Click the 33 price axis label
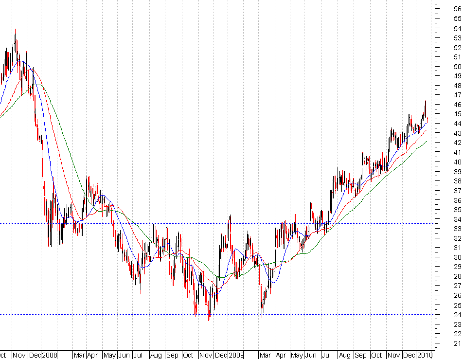Viewport: 463px width, 359px height. [457, 229]
